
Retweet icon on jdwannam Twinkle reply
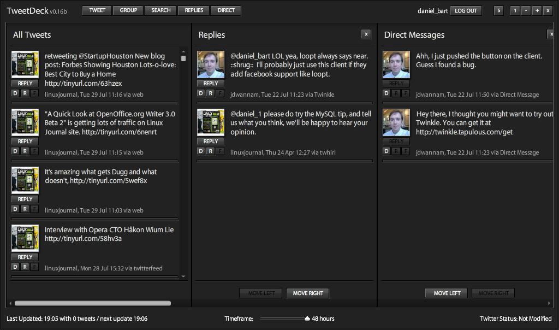click(210, 93)
